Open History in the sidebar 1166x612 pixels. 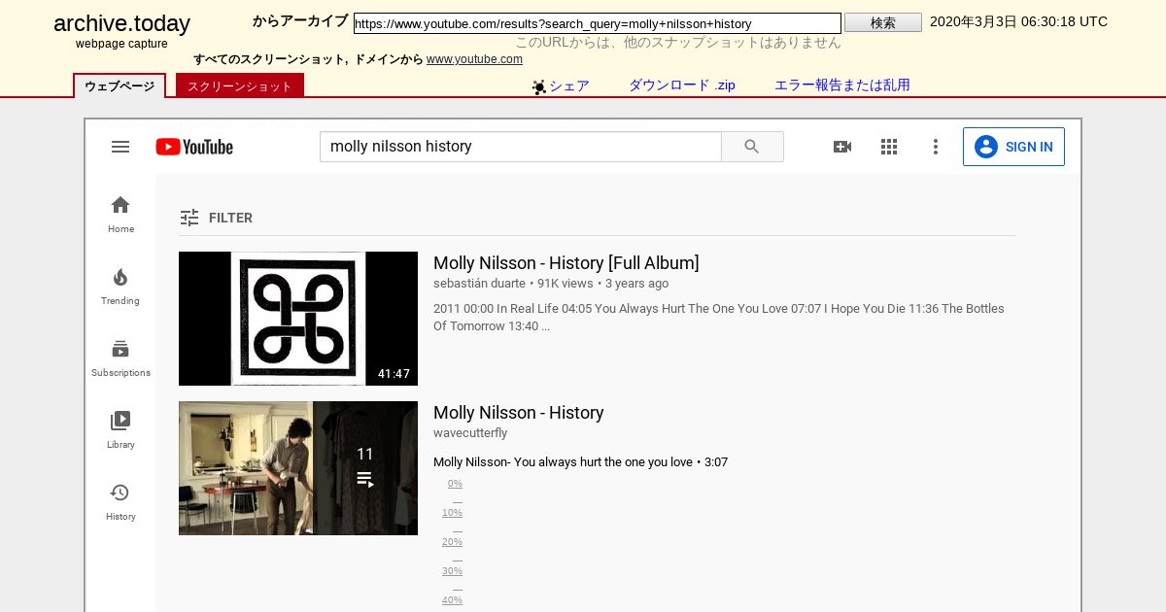coord(120,501)
